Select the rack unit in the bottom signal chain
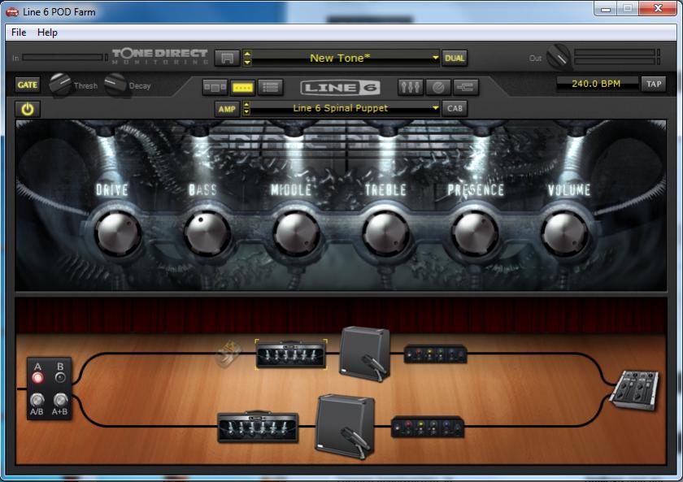Screen dimensions: 683x482 click(428, 427)
